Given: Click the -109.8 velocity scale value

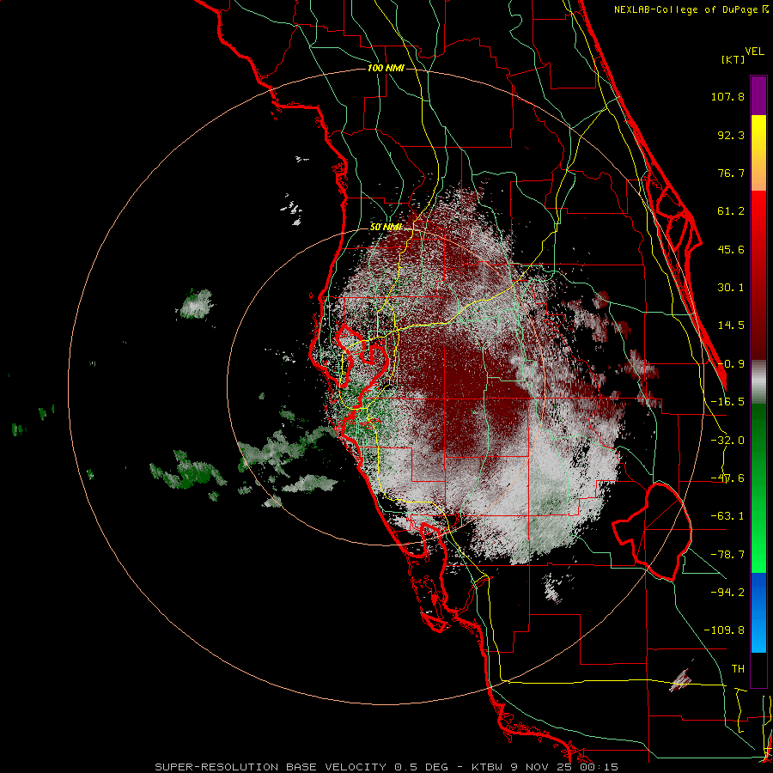Looking at the screenshot, I should 724,630.
